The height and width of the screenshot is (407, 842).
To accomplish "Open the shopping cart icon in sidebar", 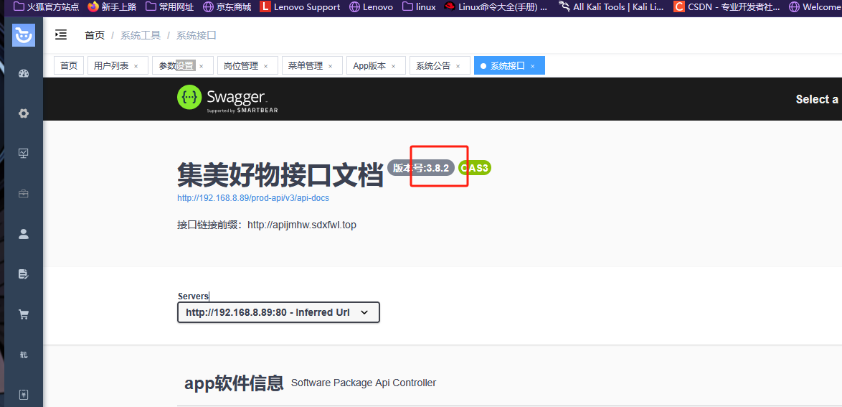I will coord(24,314).
